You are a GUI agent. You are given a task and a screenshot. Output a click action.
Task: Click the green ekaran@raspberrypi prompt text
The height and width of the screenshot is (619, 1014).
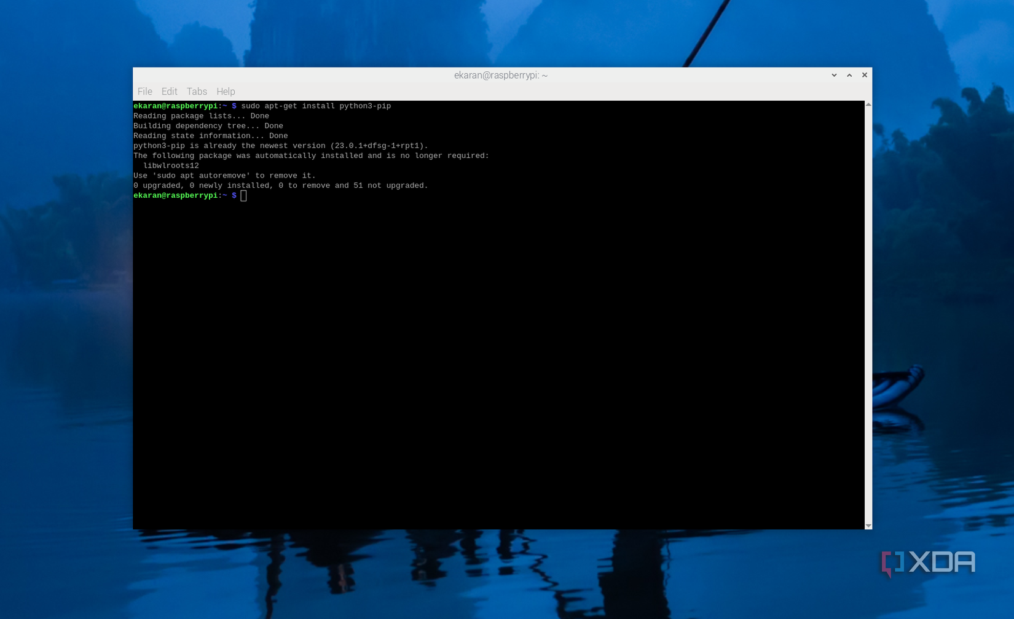pyautogui.click(x=176, y=195)
